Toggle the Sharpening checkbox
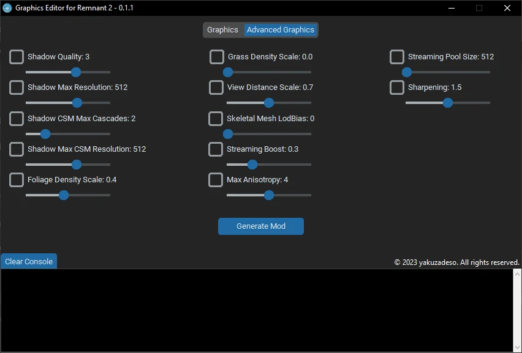522x353 pixels. click(x=397, y=87)
